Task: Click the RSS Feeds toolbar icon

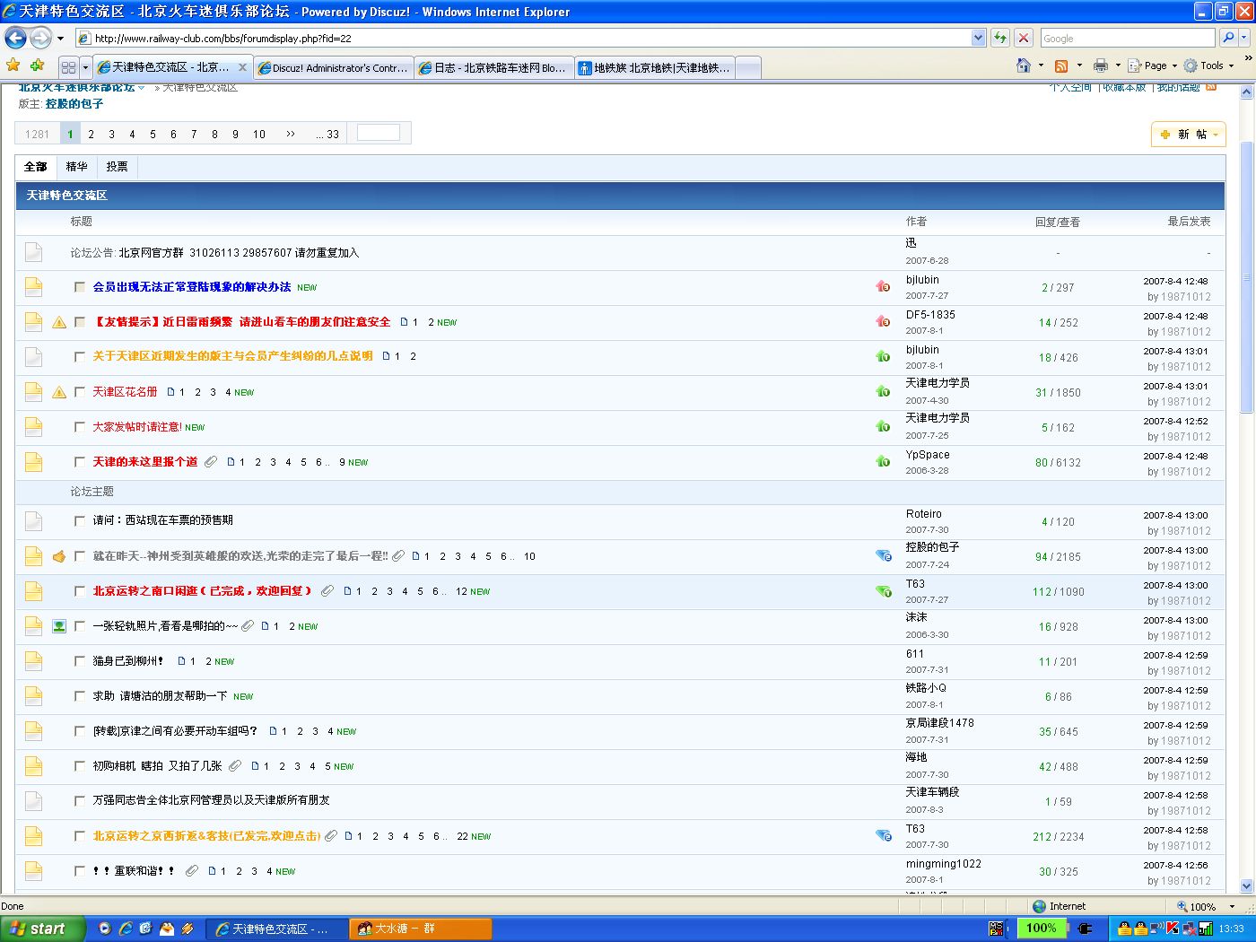Action: [1061, 65]
